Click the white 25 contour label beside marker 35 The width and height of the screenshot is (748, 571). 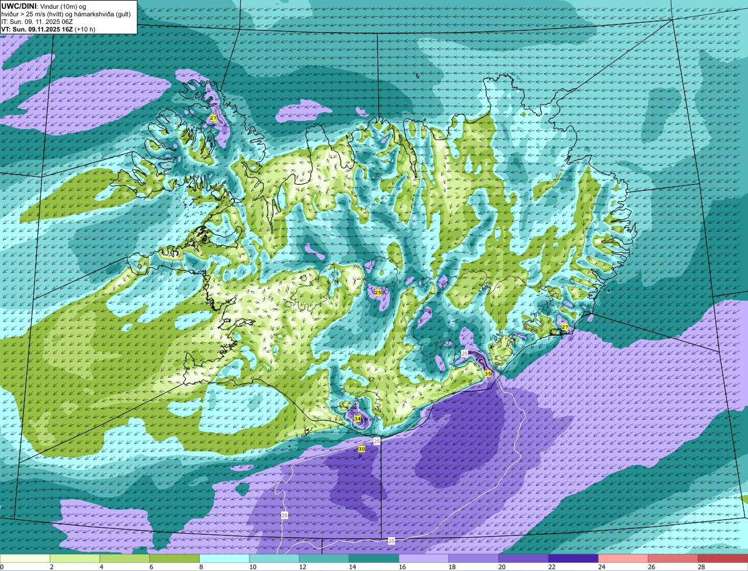point(465,354)
